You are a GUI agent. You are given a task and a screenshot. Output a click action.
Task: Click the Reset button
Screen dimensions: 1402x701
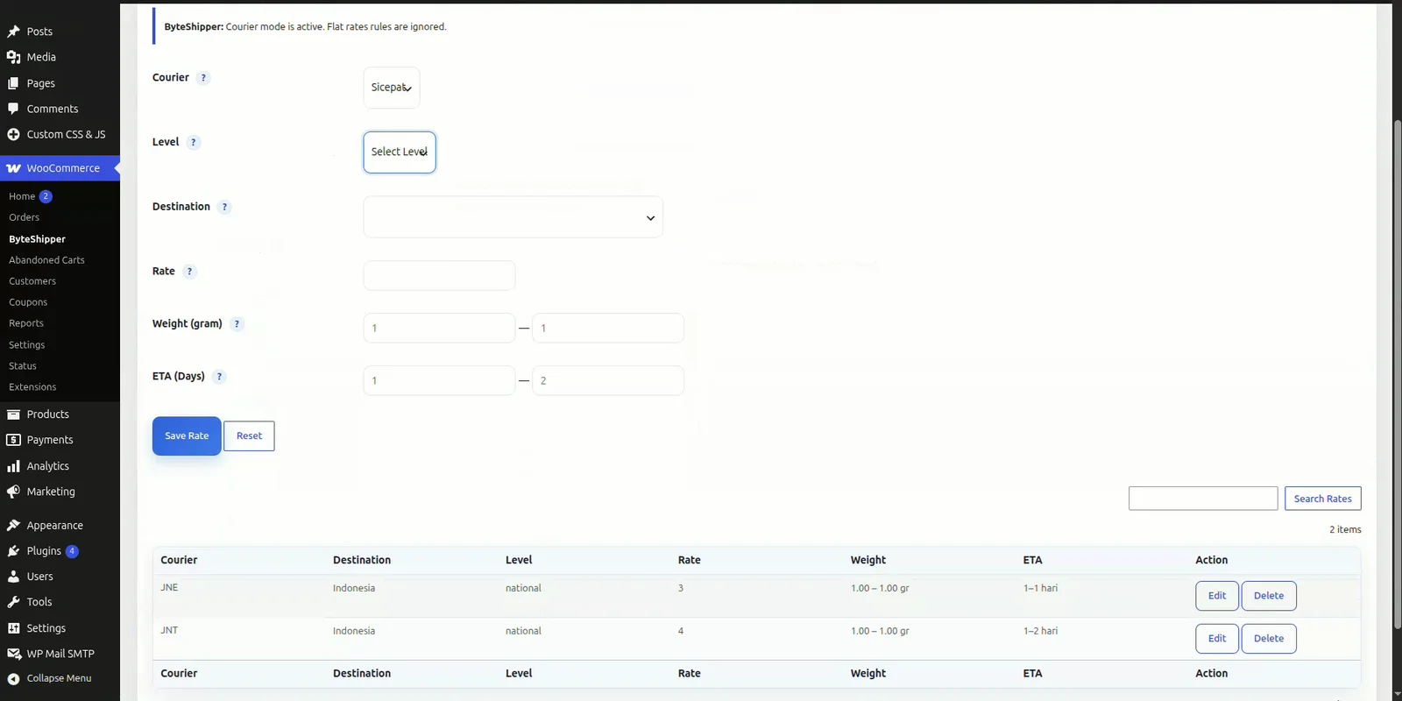(x=249, y=436)
